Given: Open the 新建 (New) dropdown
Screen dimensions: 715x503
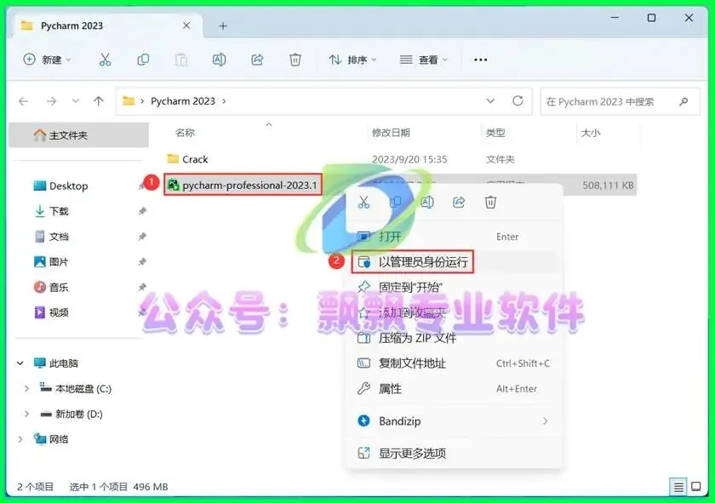Looking at the screenshot, I should (48, 60).
